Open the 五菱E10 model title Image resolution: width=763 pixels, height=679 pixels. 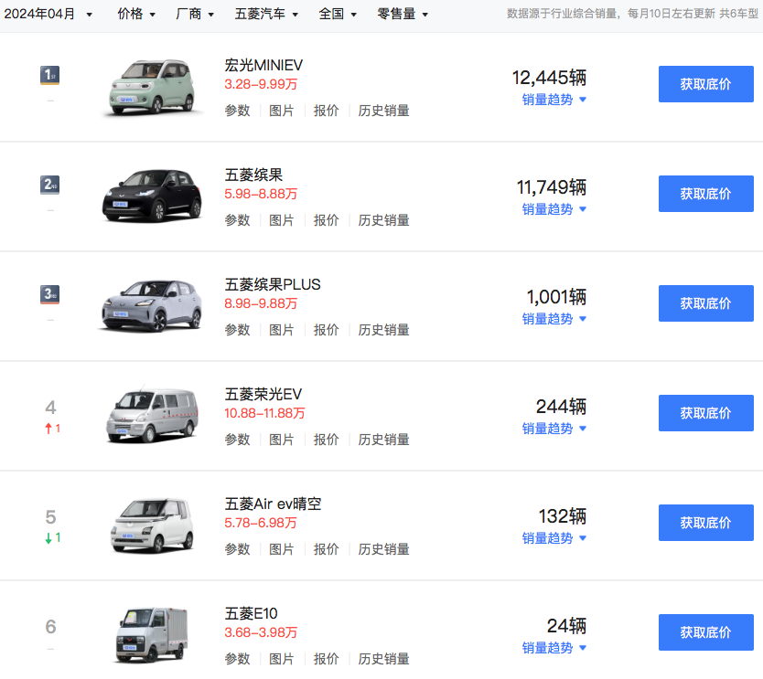[x=251, y=614]
